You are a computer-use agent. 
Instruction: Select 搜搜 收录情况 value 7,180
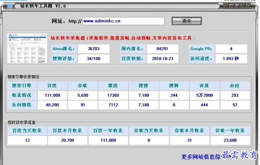(144, 95)
